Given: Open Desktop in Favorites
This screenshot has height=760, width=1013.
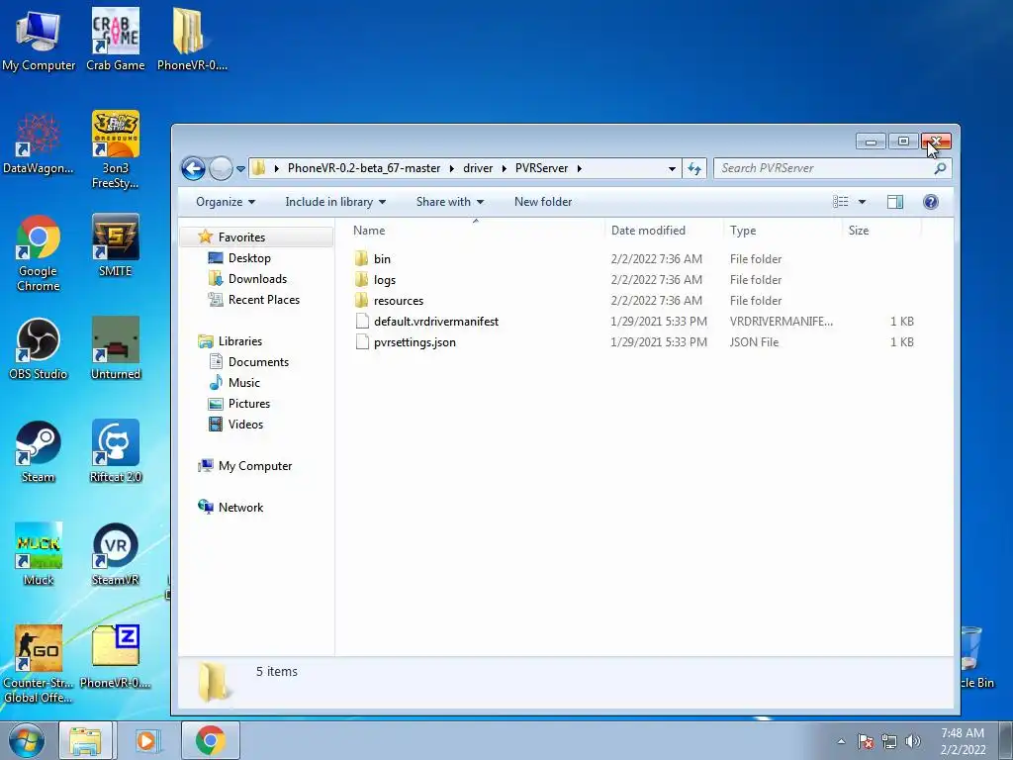Looking at the screenshot, I should [x=248, y=258].
